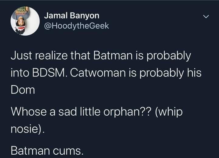Click the word realize in the tweet
The width and height of the screenshot is (219, 158).
click(51, 55)
